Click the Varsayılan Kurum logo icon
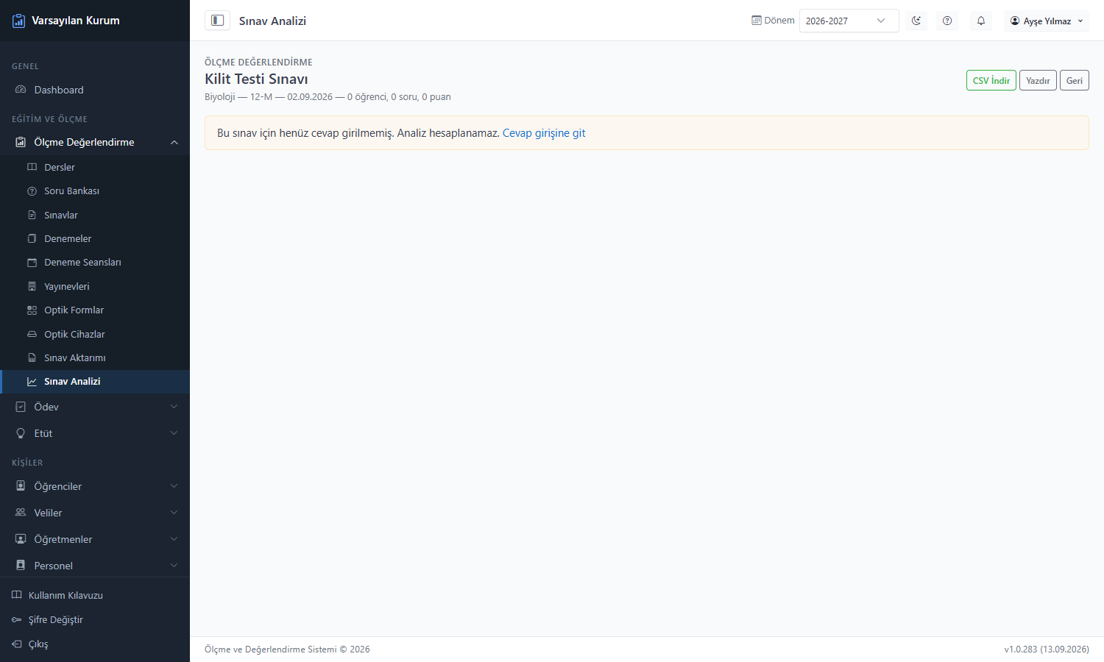The image size is (1104, 662). 19,21
